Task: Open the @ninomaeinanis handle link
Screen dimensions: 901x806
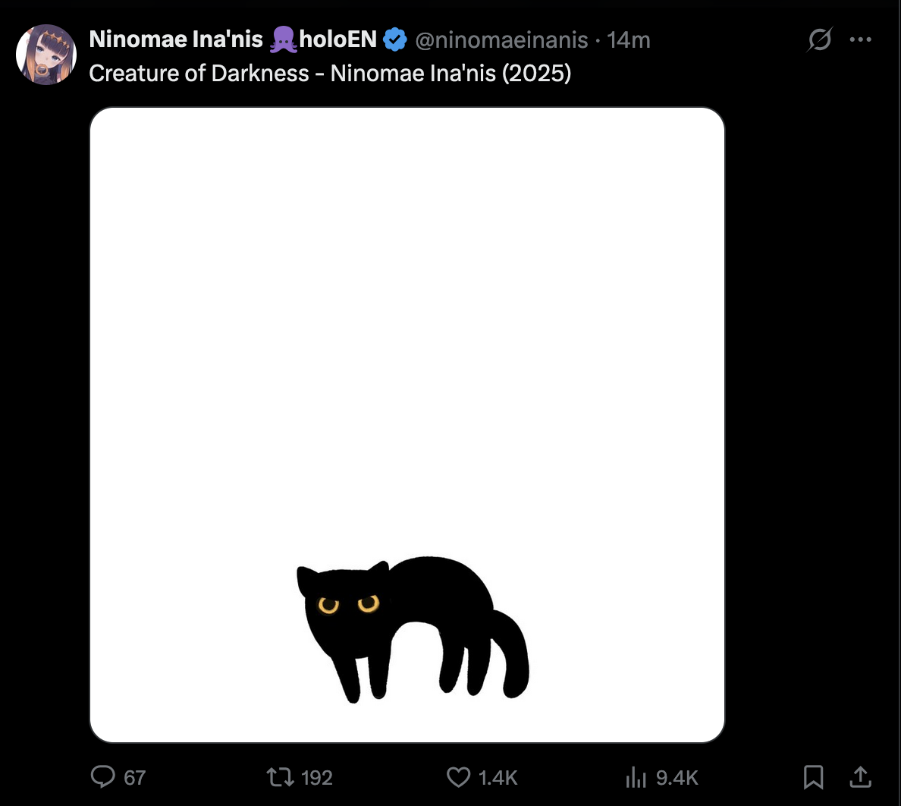Action: pos(501,40)
